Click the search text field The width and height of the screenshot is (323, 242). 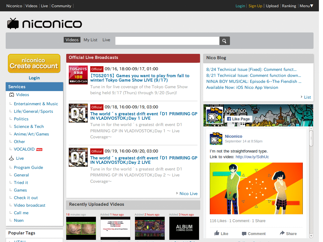click(x=167, y=41)
